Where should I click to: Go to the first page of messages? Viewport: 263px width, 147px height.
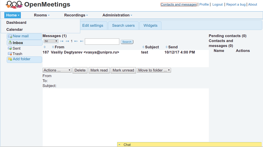point(62,41)
